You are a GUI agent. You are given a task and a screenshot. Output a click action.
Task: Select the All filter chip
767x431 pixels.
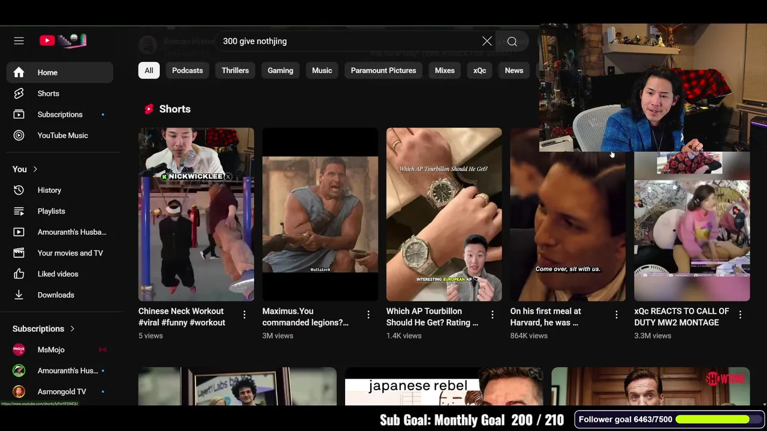[149, 71]
